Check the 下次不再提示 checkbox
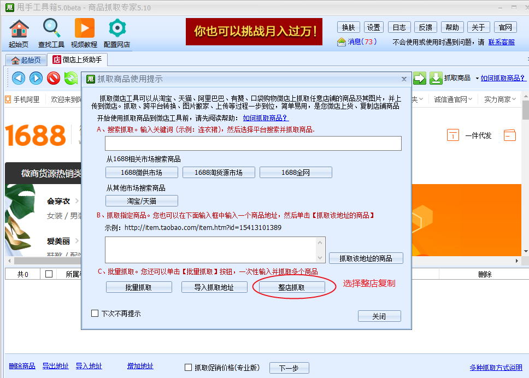The width and height of the screenshot is (529, 378). (95, 313)
